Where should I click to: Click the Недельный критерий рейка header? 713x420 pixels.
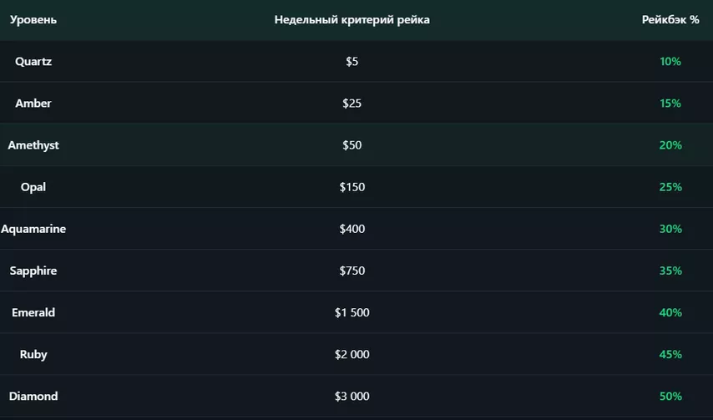coord(351,19)
